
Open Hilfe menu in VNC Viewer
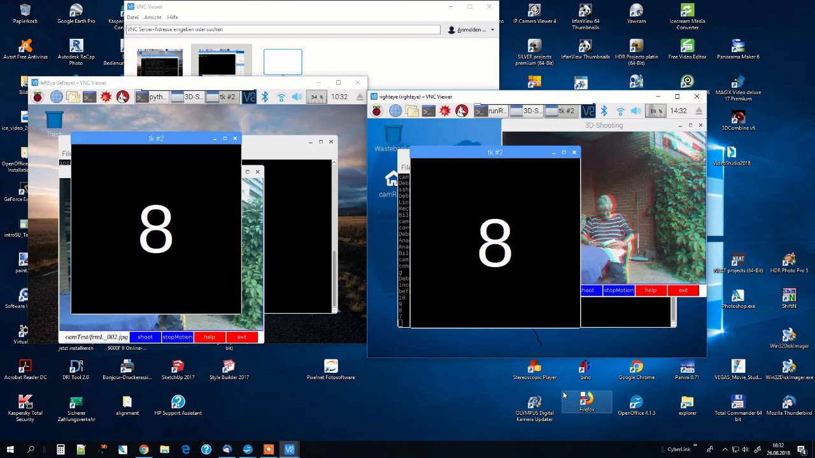point(173,17)
